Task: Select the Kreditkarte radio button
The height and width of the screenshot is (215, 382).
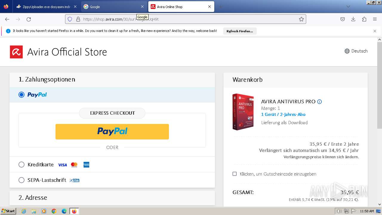Action: click(x=21, y=165)
